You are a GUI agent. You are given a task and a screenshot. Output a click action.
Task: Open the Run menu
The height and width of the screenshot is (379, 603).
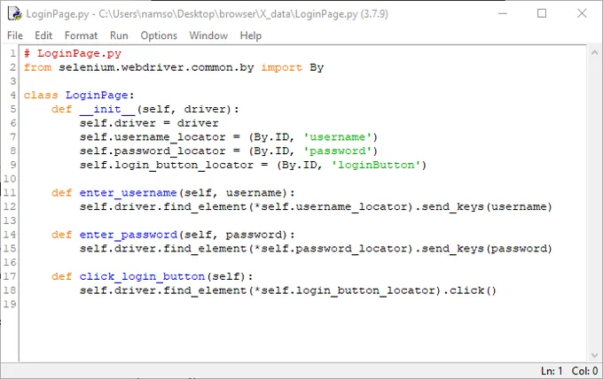pos(119,35)
